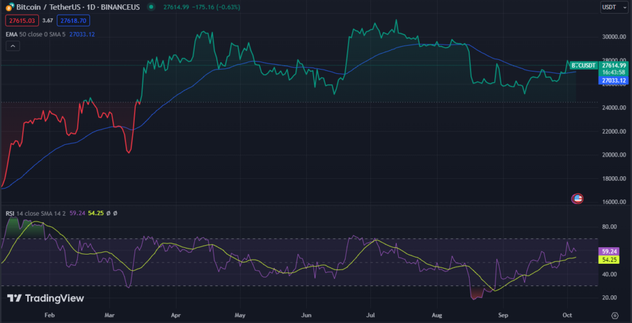Image resolution: width=632 pixels, height=323 pixels.
Task: Click the spread value 3.67
Action: click(48, 20)
